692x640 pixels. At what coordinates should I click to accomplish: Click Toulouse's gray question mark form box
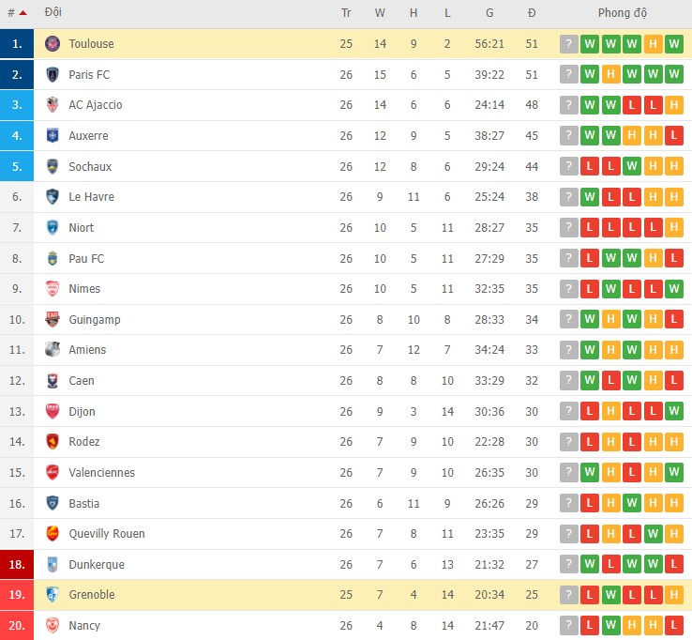(x=568, y=44)
